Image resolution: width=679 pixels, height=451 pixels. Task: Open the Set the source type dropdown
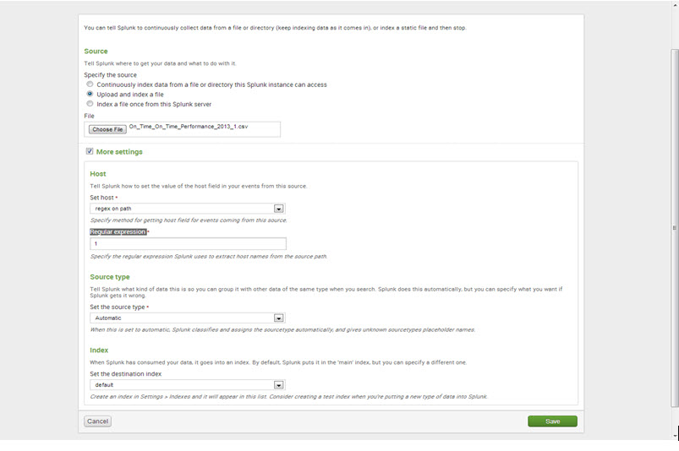188,318
